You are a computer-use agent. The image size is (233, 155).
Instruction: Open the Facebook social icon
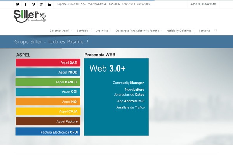point(26,4)
